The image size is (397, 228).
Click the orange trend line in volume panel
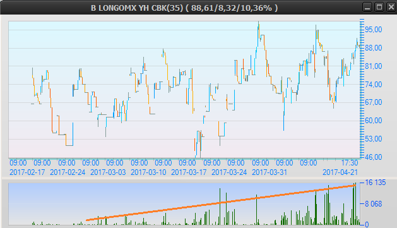coord(221,203)
